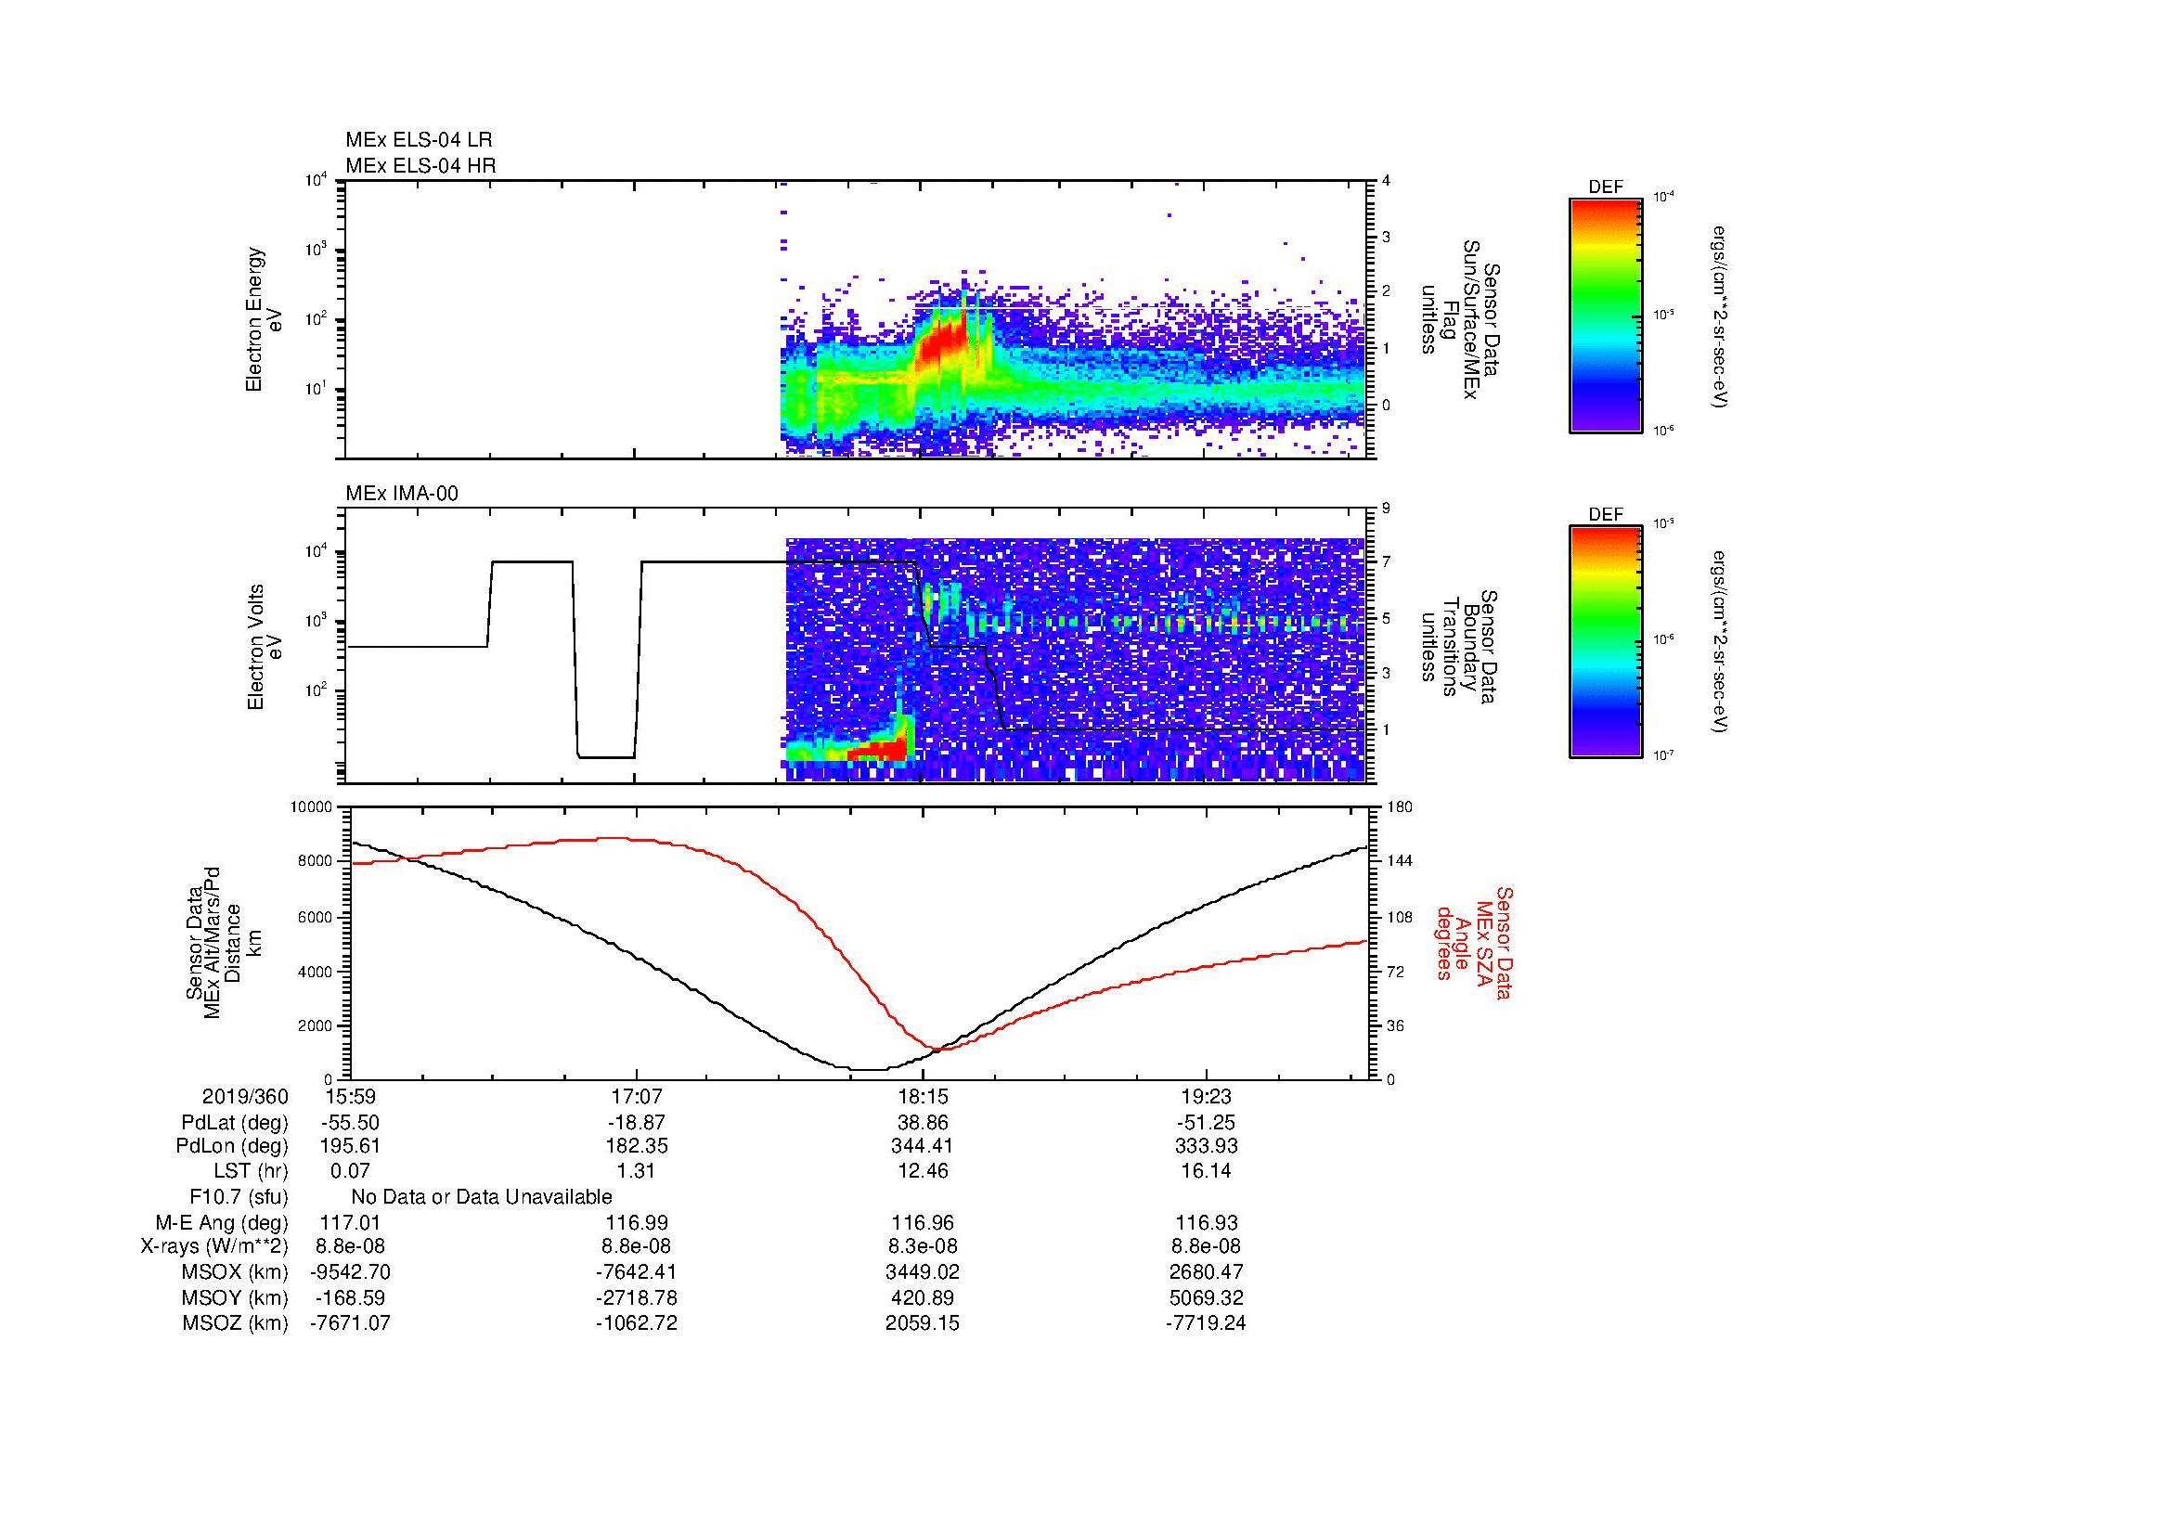This screenshot has height=1534, width=2171.
Task: Click the Sun/Surface/MEx Flag axis label
Action: pyautogui.click(x=1460, y=319)
